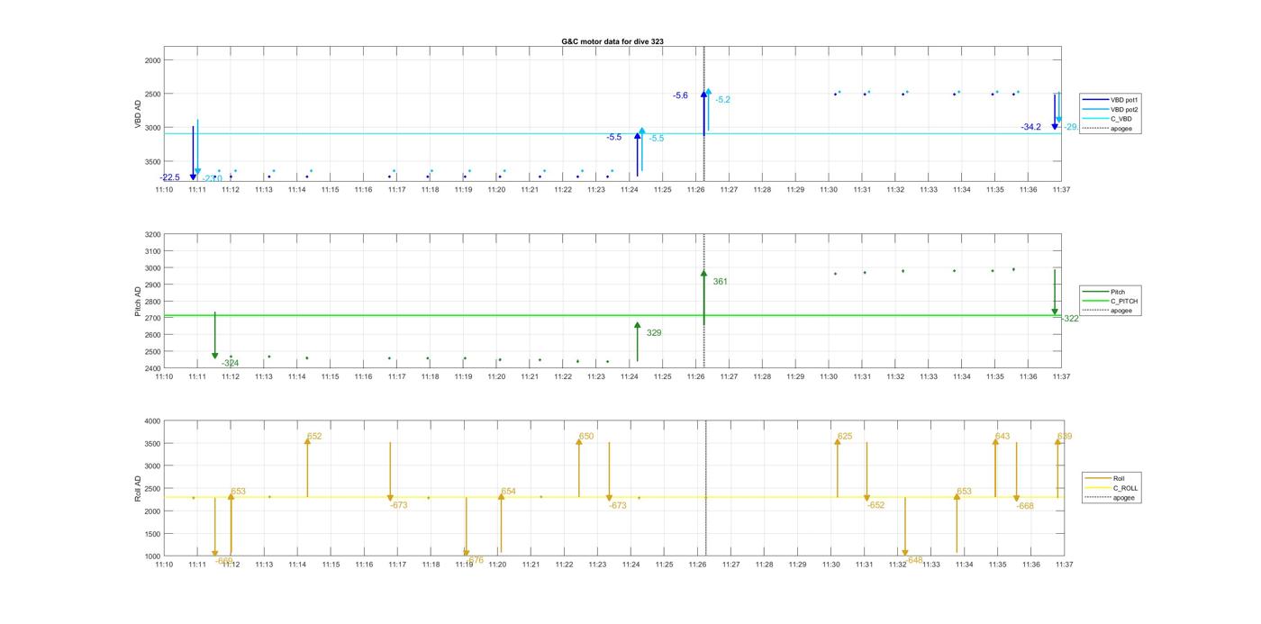Click the 'Roll AD' y-axis label
The height and width of the screenshot is (624, 1261).
139,488
